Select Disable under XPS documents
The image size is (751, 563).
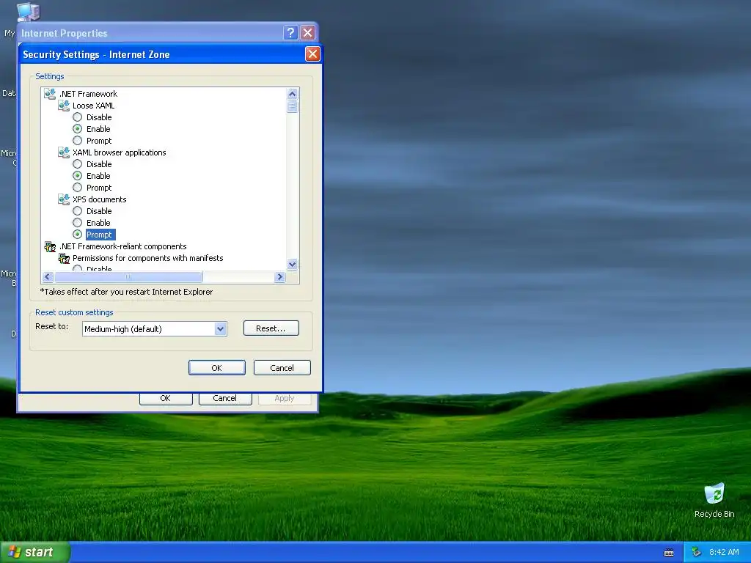(x=77, y=211)
